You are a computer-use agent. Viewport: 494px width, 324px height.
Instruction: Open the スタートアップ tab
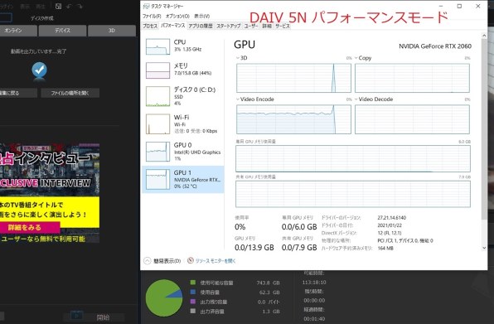(229, 27)
